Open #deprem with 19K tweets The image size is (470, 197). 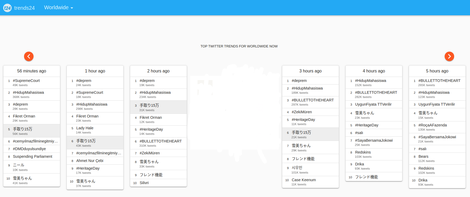pyautogui.click(x=147, y=81)
